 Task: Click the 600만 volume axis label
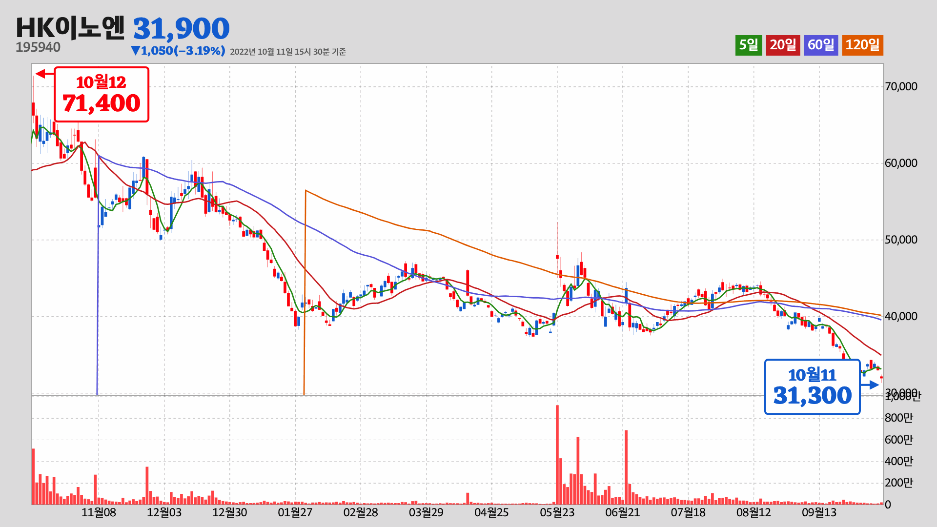tap(899, 440)
